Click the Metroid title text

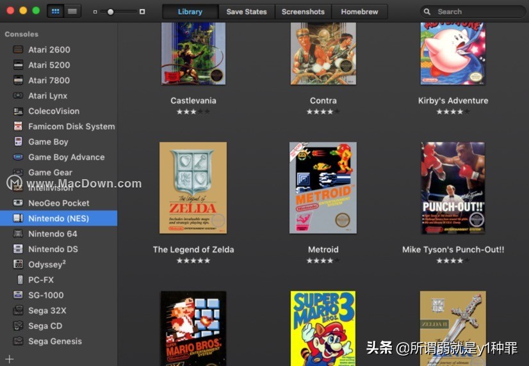(323, 250)
